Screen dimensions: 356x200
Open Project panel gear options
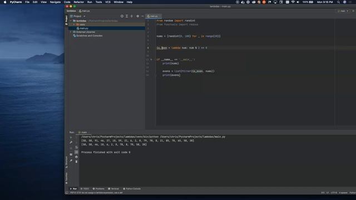(137, 16)
